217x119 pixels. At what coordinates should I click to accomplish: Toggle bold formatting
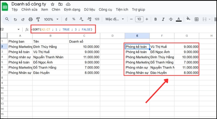pyautogui.click(x=155, y=19)
